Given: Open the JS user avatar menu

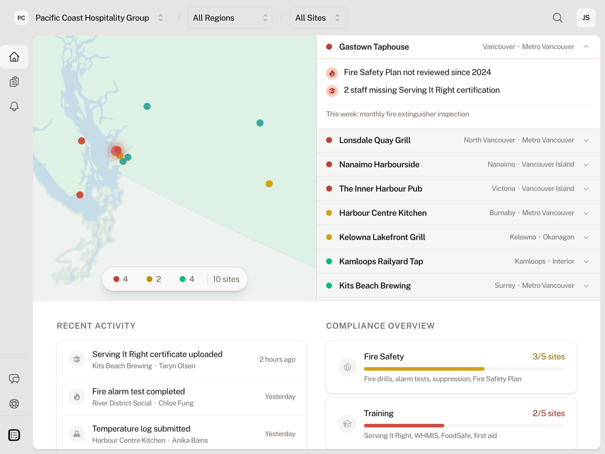Looking at the screenshot, I should point(586,18).
